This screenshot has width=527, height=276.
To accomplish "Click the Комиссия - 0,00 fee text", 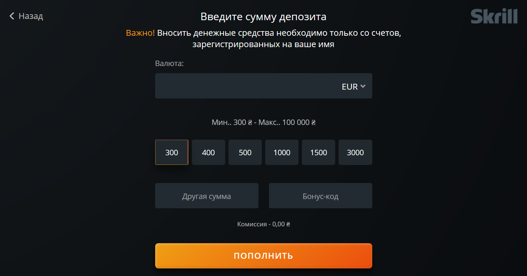I will click(263, 224).
